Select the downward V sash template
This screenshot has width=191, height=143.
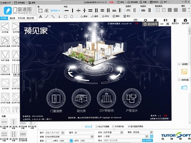coord(5,55)
